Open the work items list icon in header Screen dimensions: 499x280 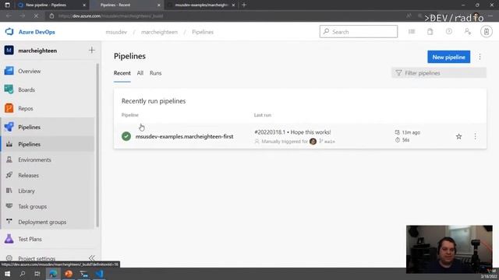[x=412, y=31]
